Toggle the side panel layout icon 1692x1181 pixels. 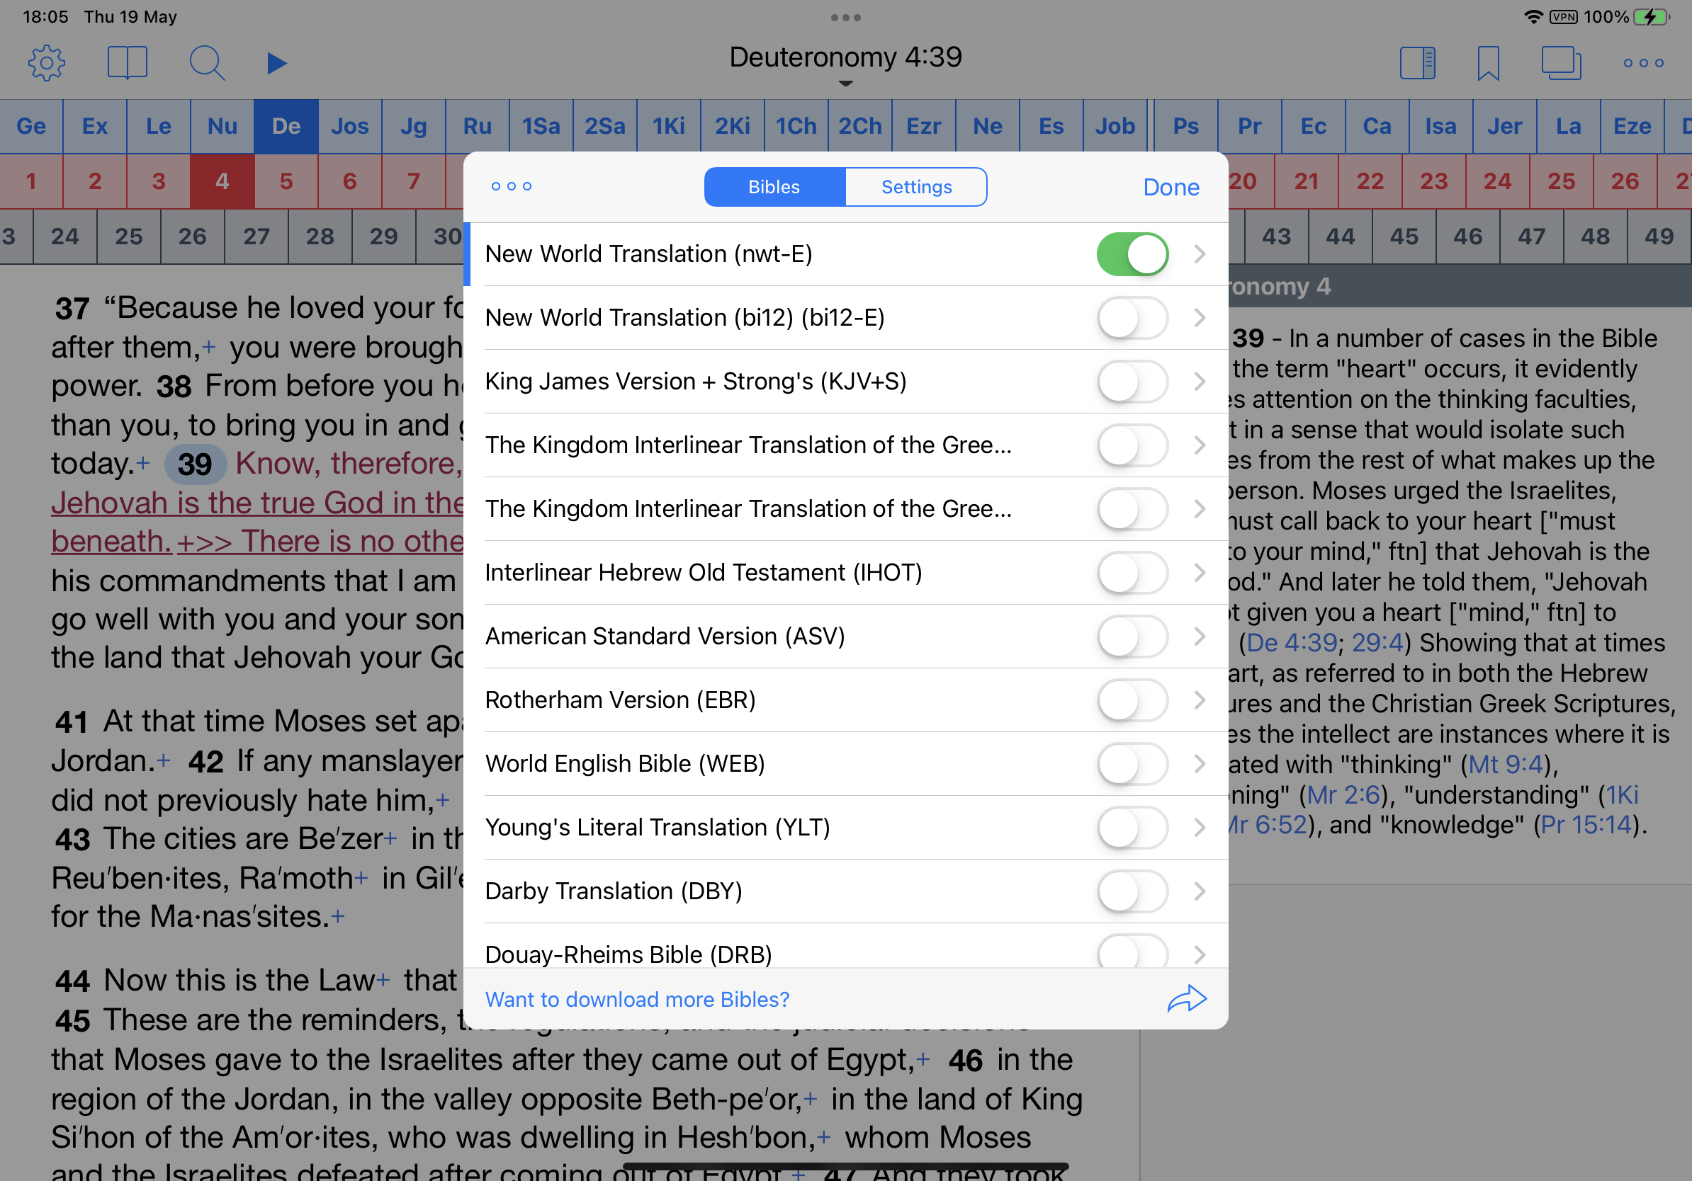pyautogui.click(x=1417, y=62)
